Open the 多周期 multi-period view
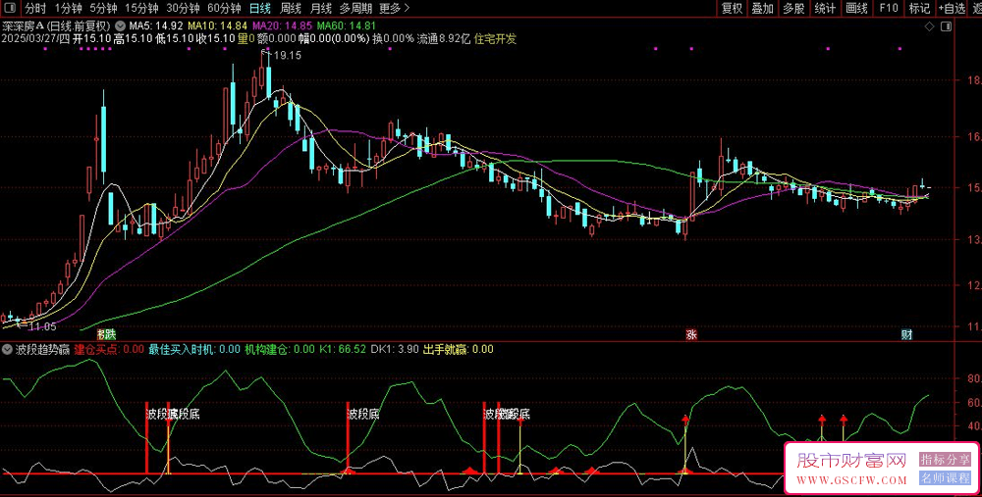Image resolution: width=982 pixels, height=497 pixels. click(x=355, y=8)
